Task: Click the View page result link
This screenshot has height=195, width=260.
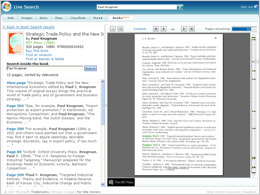Action: point(16,83)
